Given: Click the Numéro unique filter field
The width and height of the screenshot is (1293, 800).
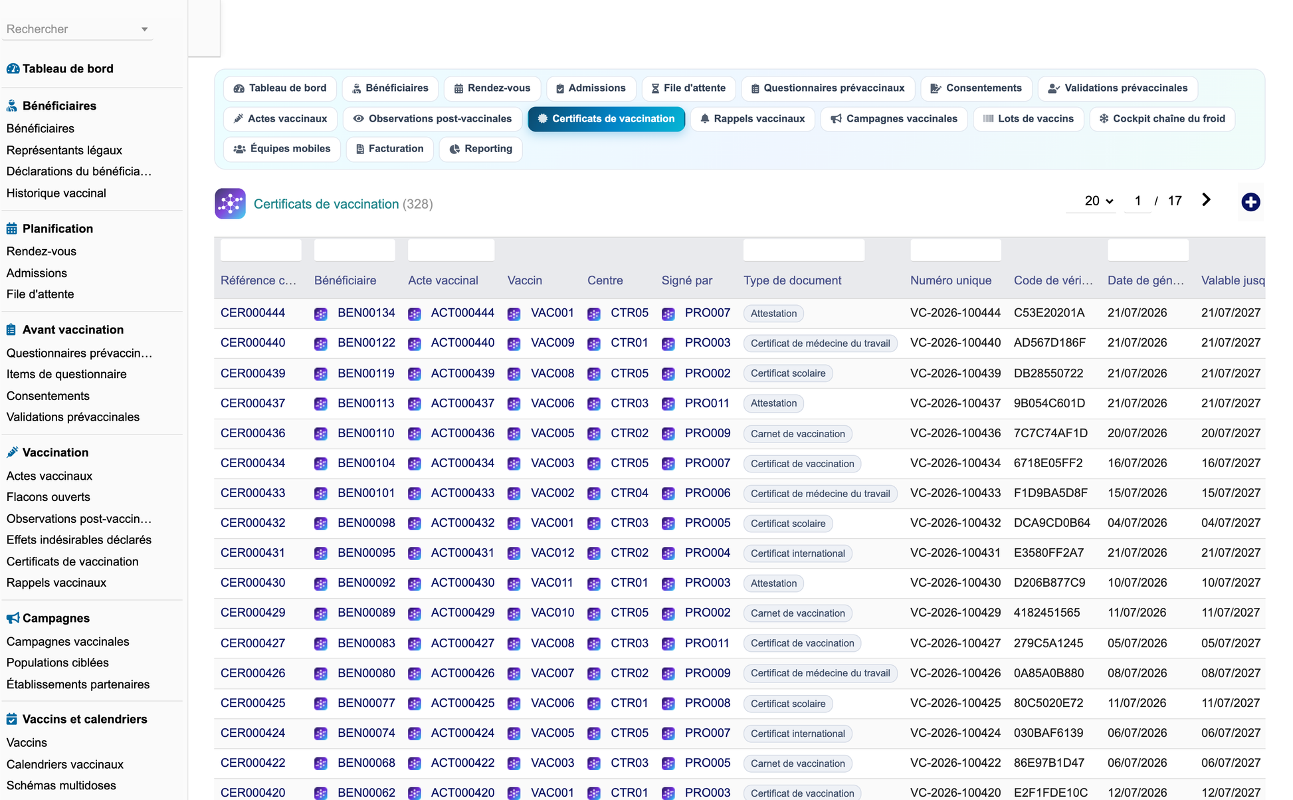Looking at the screenshot, I should pos(955,250).
